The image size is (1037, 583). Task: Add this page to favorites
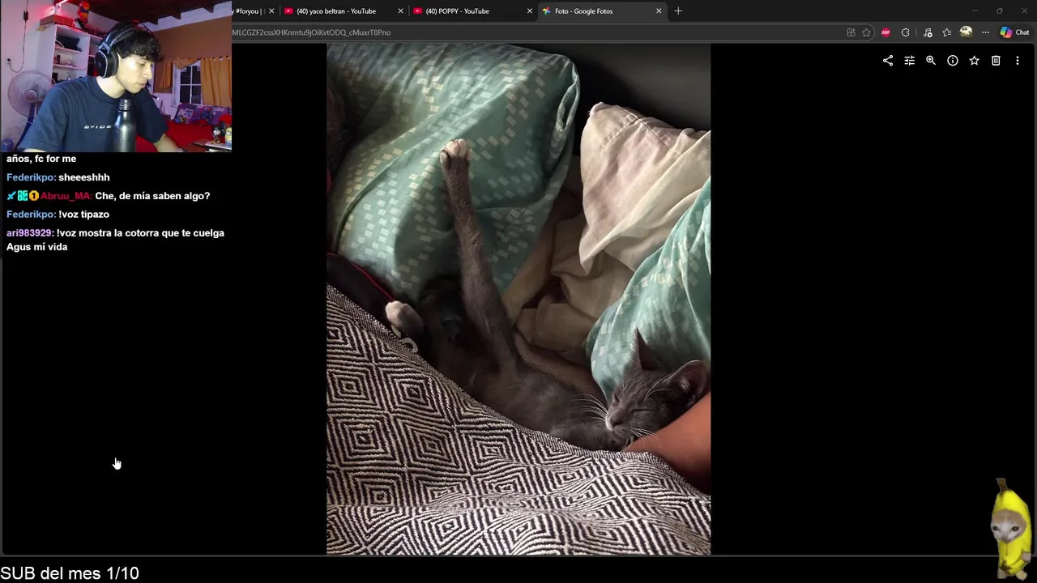tap(866, 32)
